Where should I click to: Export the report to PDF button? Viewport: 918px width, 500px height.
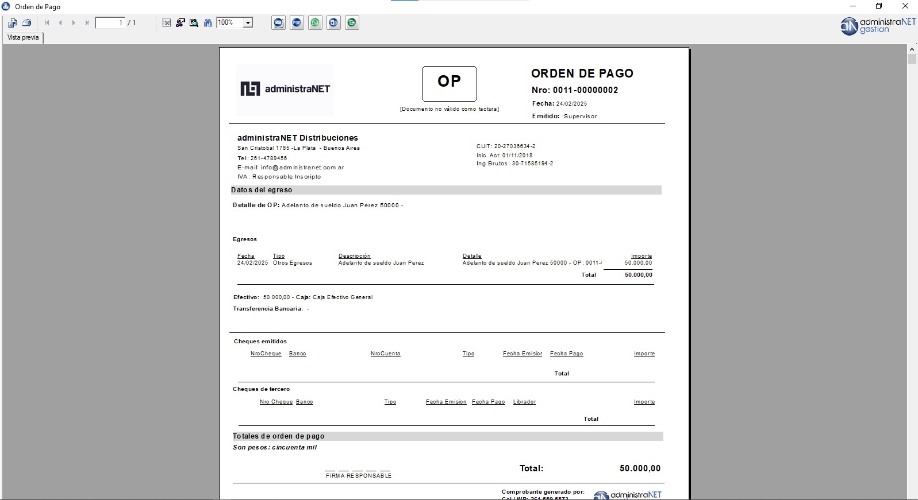coord(297,23)
